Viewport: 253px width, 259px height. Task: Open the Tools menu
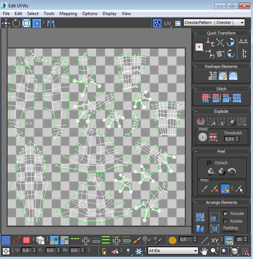[x=49, y=14]
